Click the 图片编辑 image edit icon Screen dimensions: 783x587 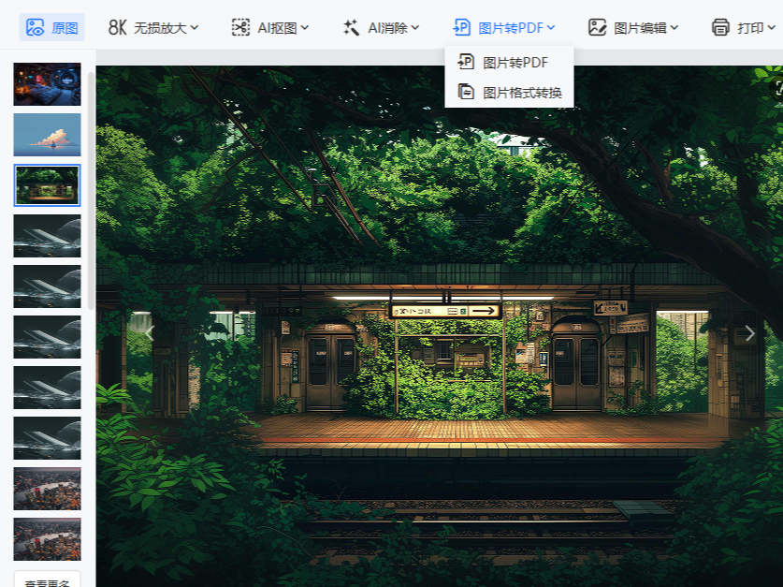point(597,27)
